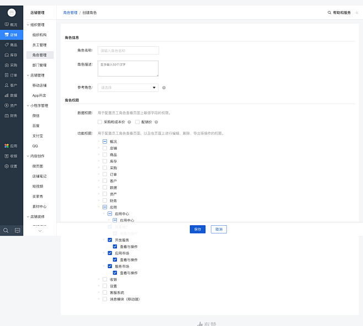Check the 商品 permission checkbox
Image resolution: width=363 pixels, height=326 pixels.
105,155
